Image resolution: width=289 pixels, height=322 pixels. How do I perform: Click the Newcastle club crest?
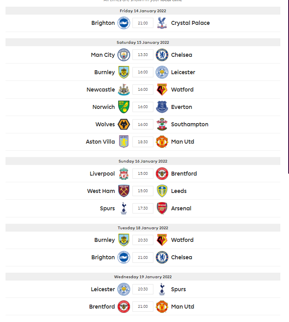pyautogui.click(x=124, y=90)
